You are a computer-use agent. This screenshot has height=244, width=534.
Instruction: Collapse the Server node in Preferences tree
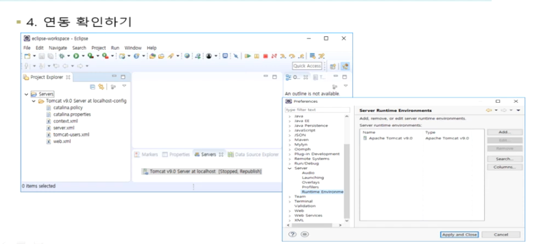290,168
